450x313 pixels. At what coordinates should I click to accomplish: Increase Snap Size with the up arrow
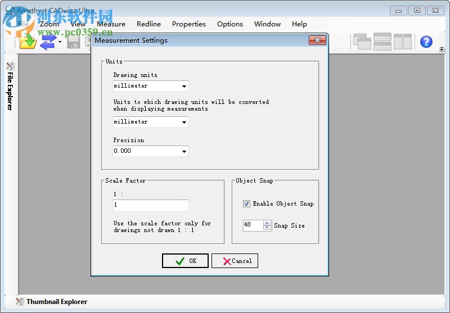click(x=267, y=223)
